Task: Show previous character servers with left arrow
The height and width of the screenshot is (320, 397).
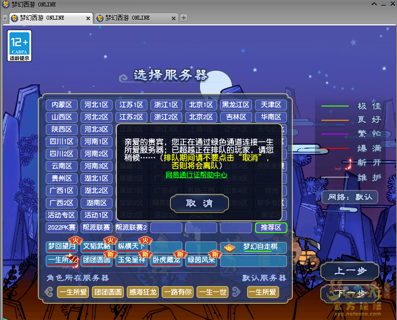Action: pyautogui.click(x=49, y=292)
